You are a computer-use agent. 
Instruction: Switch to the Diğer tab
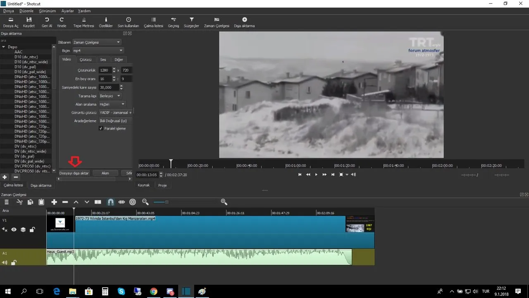point(119,60)
